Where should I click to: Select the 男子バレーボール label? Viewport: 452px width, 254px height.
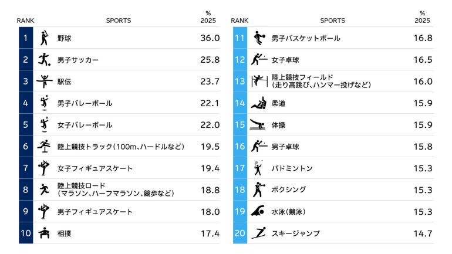85,103
